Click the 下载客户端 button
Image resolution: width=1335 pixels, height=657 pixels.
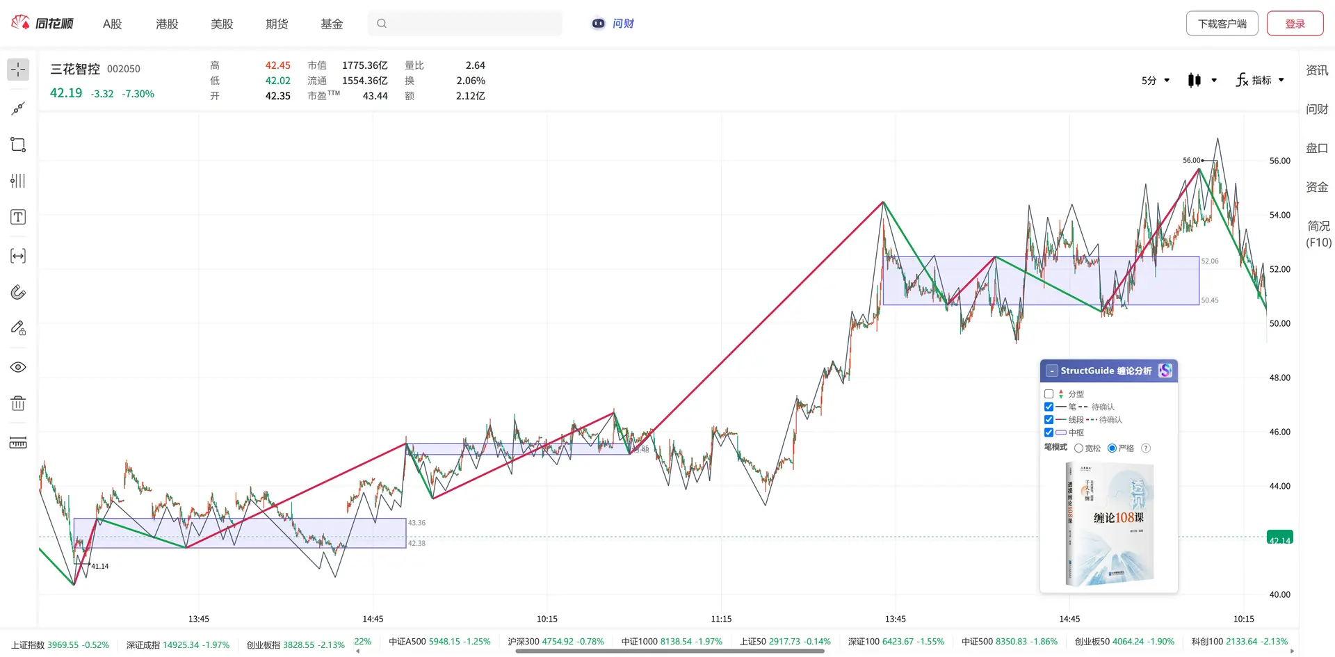(x=1222, y=24)
